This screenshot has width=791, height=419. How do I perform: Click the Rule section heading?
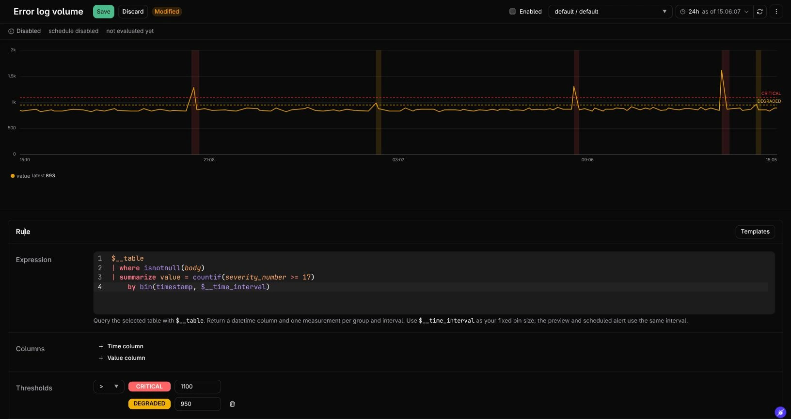23,232
